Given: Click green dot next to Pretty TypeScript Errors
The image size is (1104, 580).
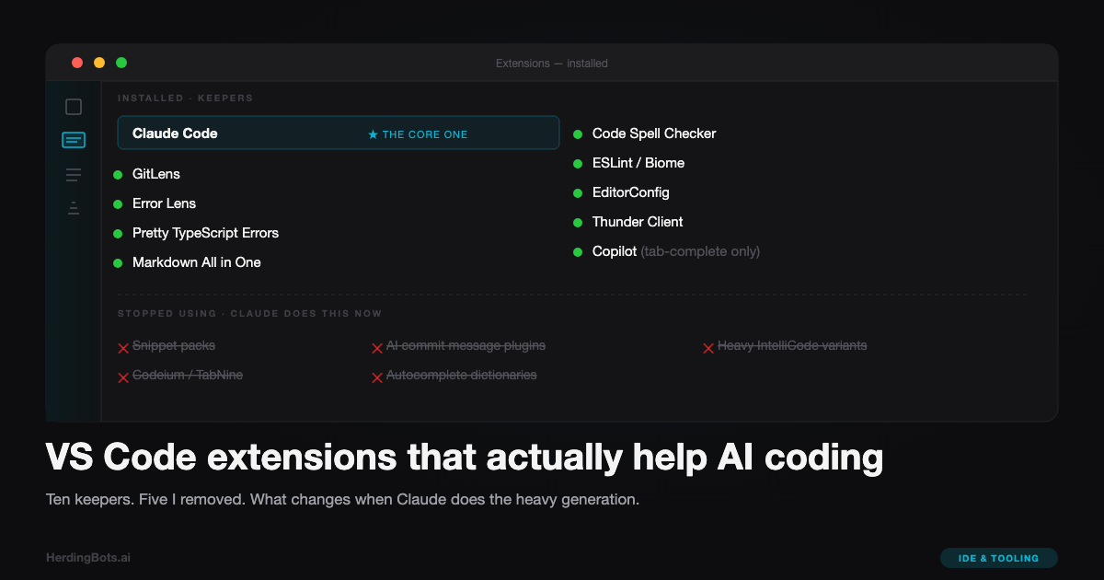Looking at the screenshot, I should 118,234.
